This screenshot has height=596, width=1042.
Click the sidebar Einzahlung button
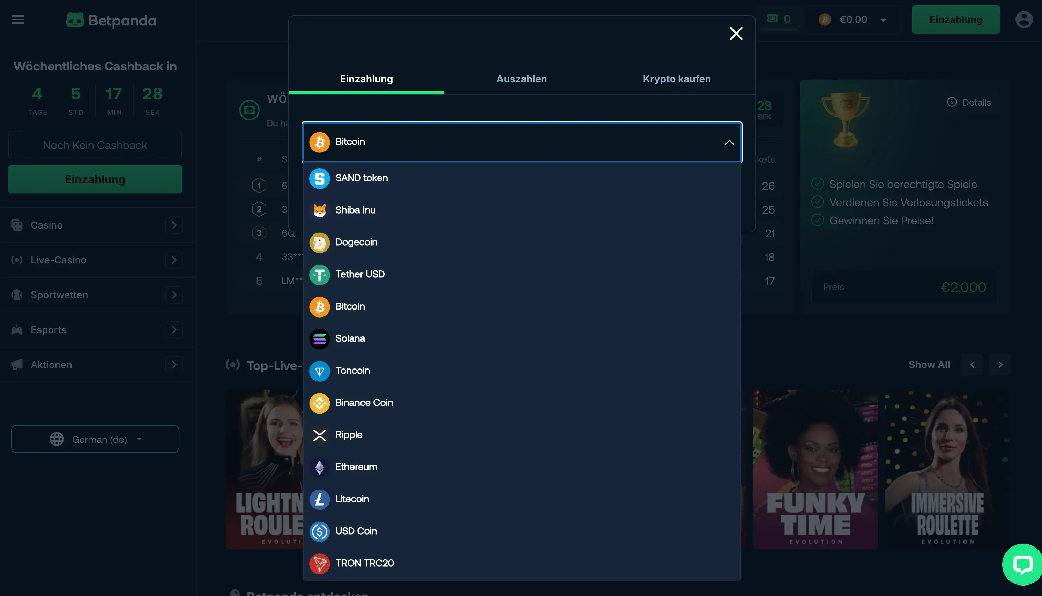coord(95,179)
